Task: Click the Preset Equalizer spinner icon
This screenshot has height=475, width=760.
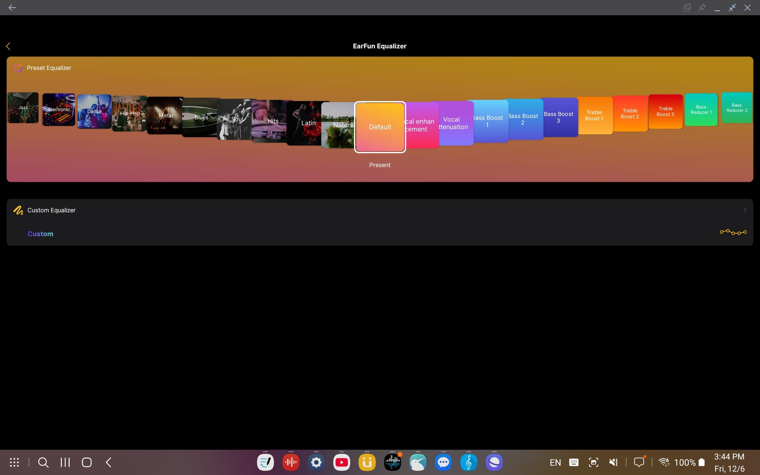Action: [x=18, y=68]
